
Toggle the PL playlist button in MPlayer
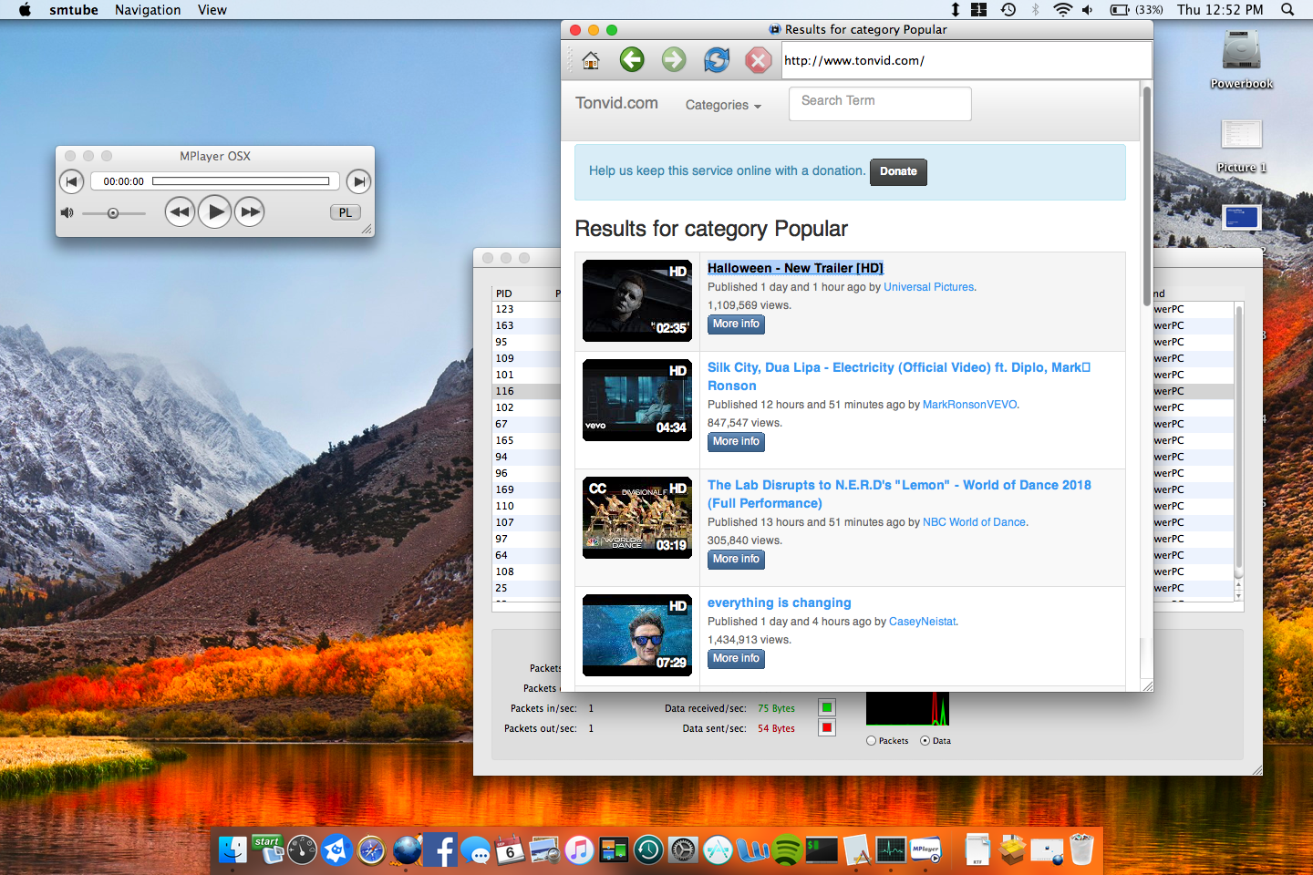pyautogui.click(x=345, y=212)
